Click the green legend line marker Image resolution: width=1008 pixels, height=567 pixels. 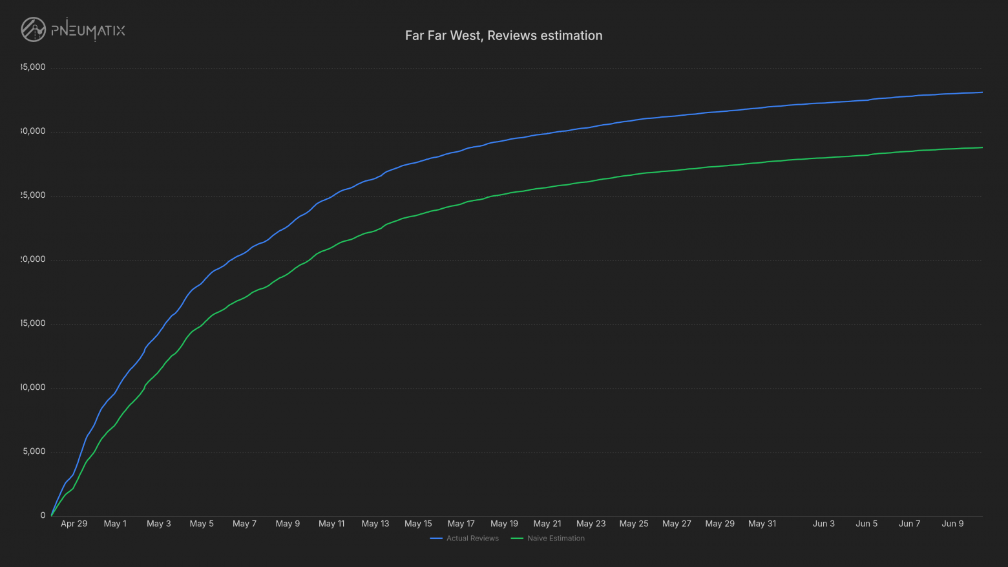517,539
